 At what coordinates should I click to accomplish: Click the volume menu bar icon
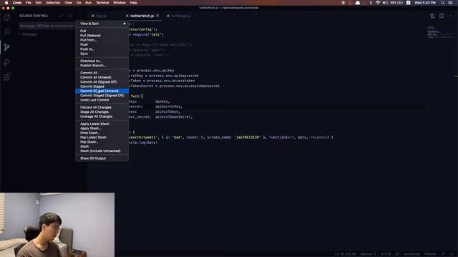[x=385, y=3]
